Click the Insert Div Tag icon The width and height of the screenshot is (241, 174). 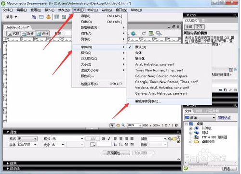point(64,17)
